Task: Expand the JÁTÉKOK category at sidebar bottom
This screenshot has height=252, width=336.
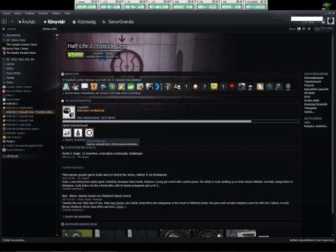Action: click(x=4, y=157)
